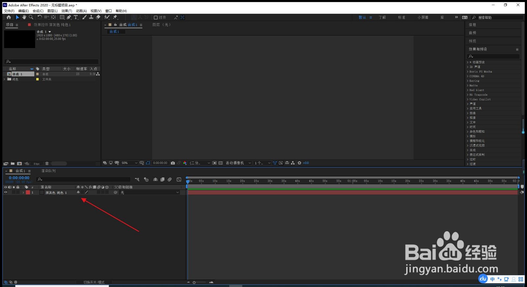Click the red label swatch of layer 1
527x287 pixels.
pyautogui.click(x=28, y=193)
